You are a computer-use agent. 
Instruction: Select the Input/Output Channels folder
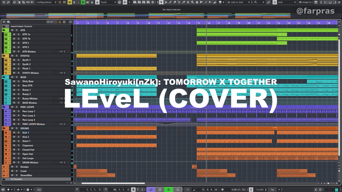pos(21,27)
